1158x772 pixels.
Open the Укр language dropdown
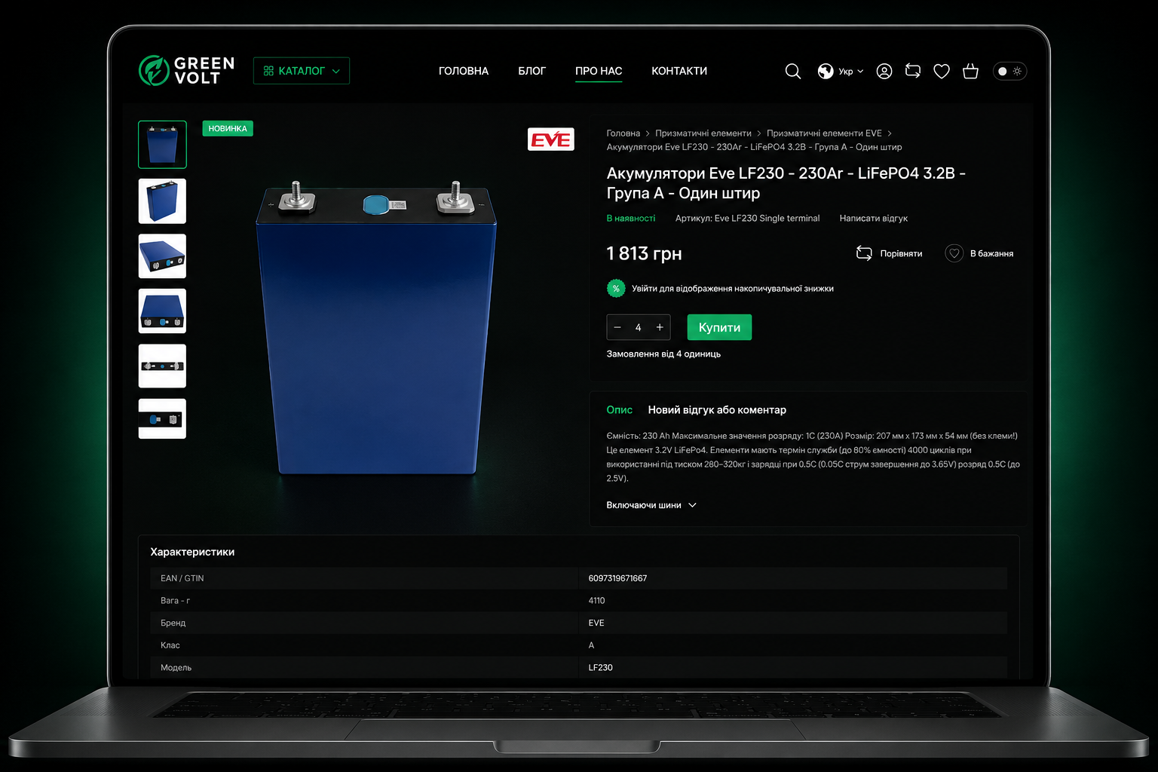point(841,71)
